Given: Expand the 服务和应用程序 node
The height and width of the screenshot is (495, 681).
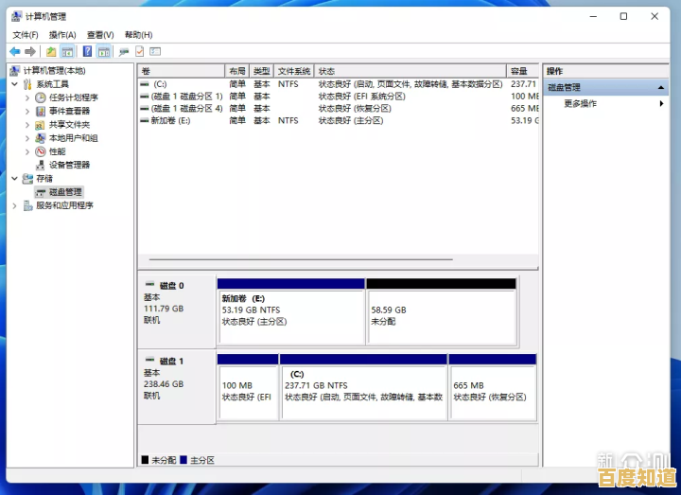Looking at the screenshot, I should coord(14,205).
